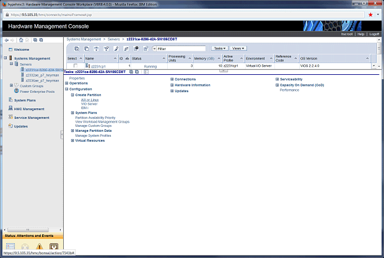Image resolution: width=384 pixels, height=258 pixels.
Task: Click the navigation pane Back arrow icon
Action: [7, 40]
